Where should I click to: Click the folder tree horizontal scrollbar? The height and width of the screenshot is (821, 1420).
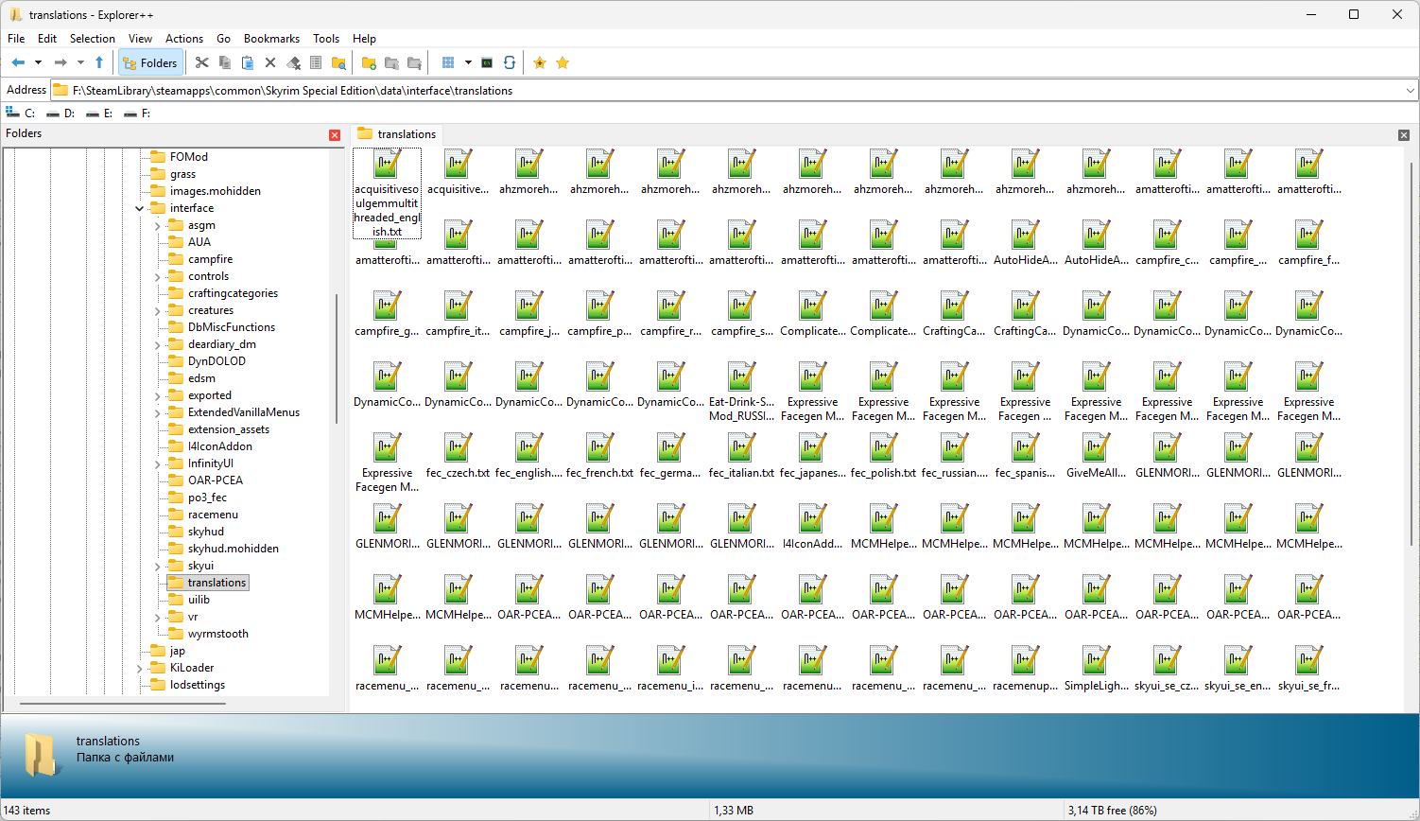click(x=123, y=704)
